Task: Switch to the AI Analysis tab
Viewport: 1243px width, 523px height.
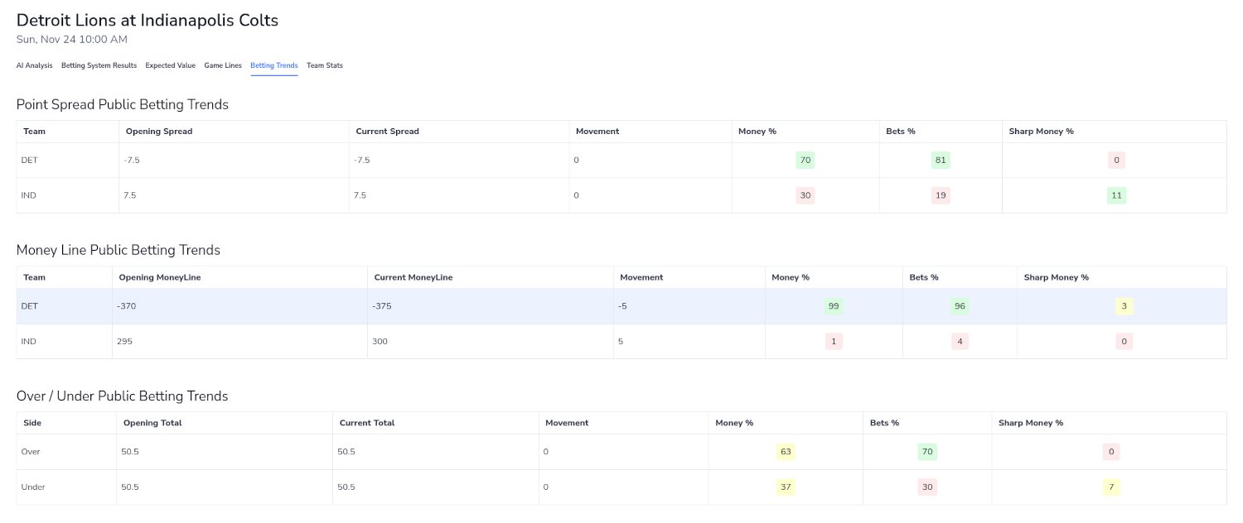Action: (34, 65)
